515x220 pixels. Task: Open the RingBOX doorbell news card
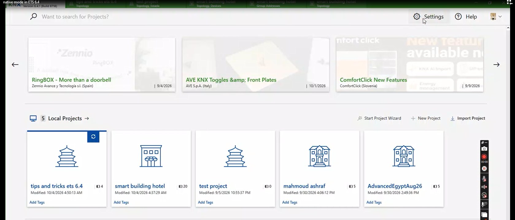tap(102, 65)
